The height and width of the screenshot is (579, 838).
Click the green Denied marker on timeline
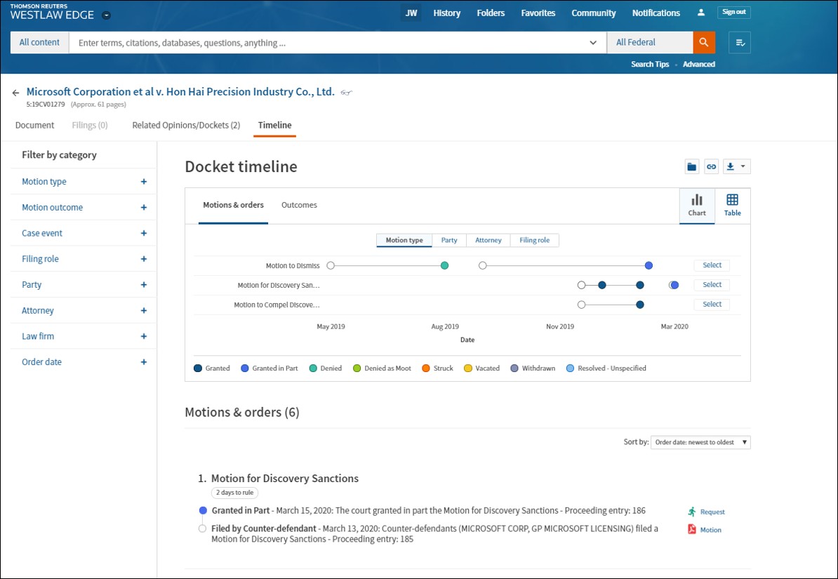[444, 266]
